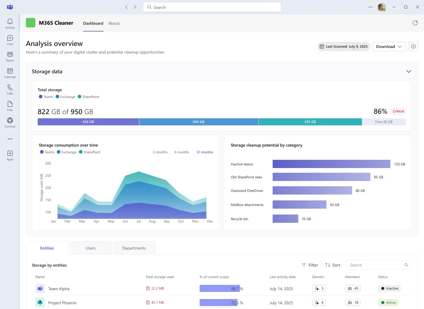Screen dimensions: 424x309
Task: Click the 325 GB SharePoint storage segment
Action: point(310,122)
